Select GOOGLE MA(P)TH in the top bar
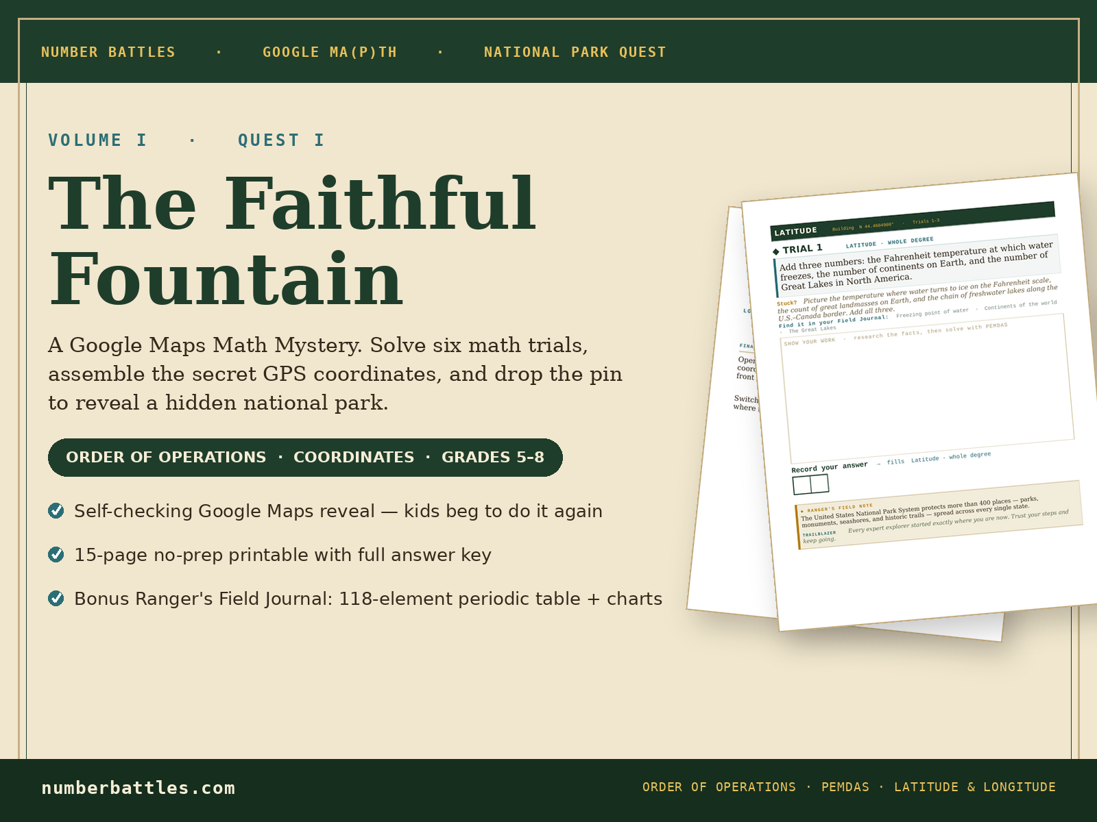The width and height of the screenshot is (1097, 822). pos(330,52)
